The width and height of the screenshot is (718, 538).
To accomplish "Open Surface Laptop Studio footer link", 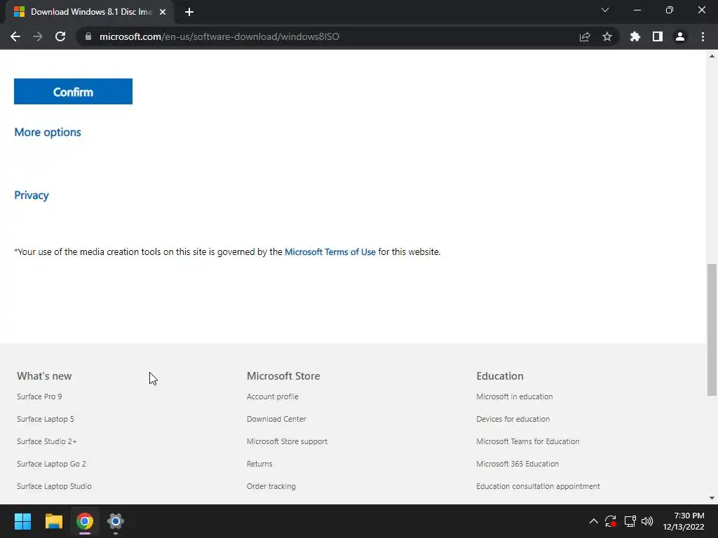I will point(54,486).
